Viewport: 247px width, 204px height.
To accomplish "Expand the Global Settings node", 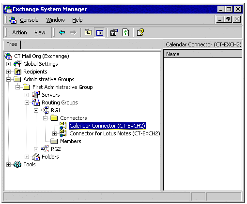I will click(8, 64).
